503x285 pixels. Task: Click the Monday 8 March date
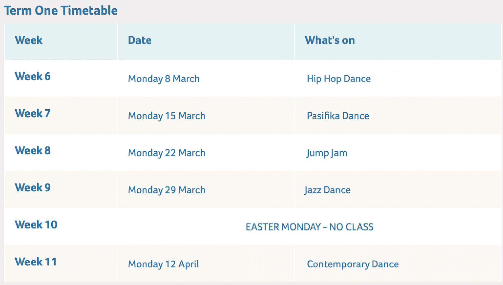(164, 79)
